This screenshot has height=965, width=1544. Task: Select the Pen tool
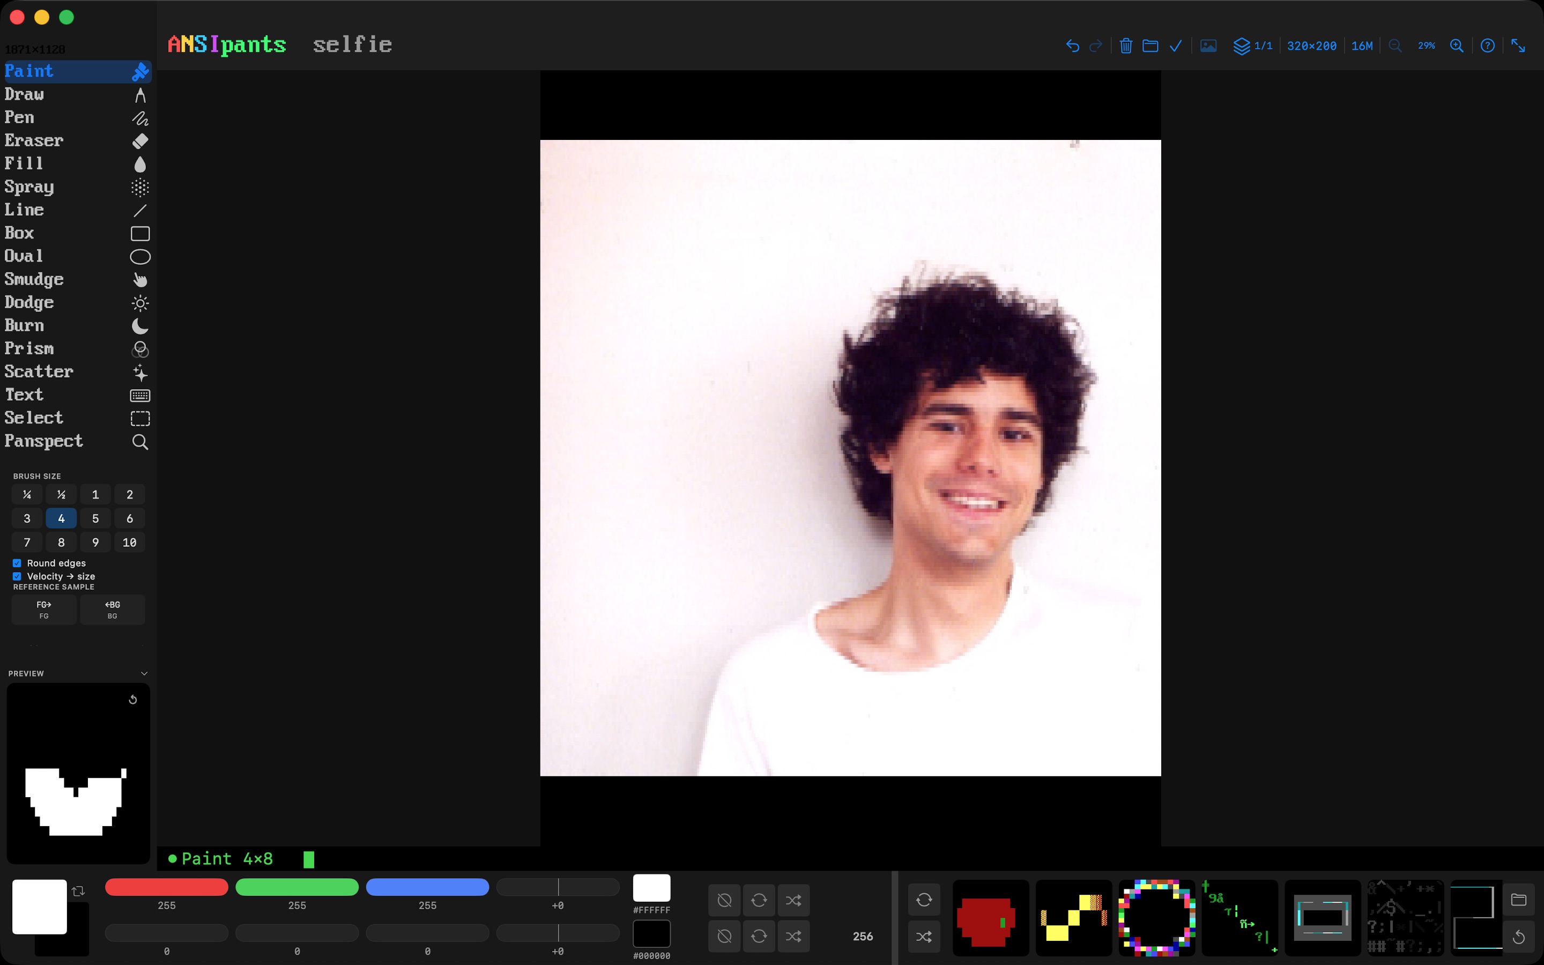pyautogui.click(x=77, y=117)
